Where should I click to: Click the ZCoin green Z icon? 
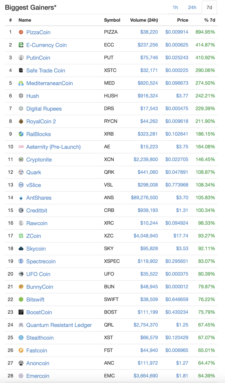click(21, 236)
